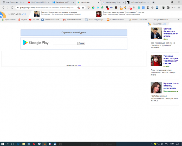Bookmark this page with the star icon
Screen dimensions: 182x146
[x=83, y=8]
